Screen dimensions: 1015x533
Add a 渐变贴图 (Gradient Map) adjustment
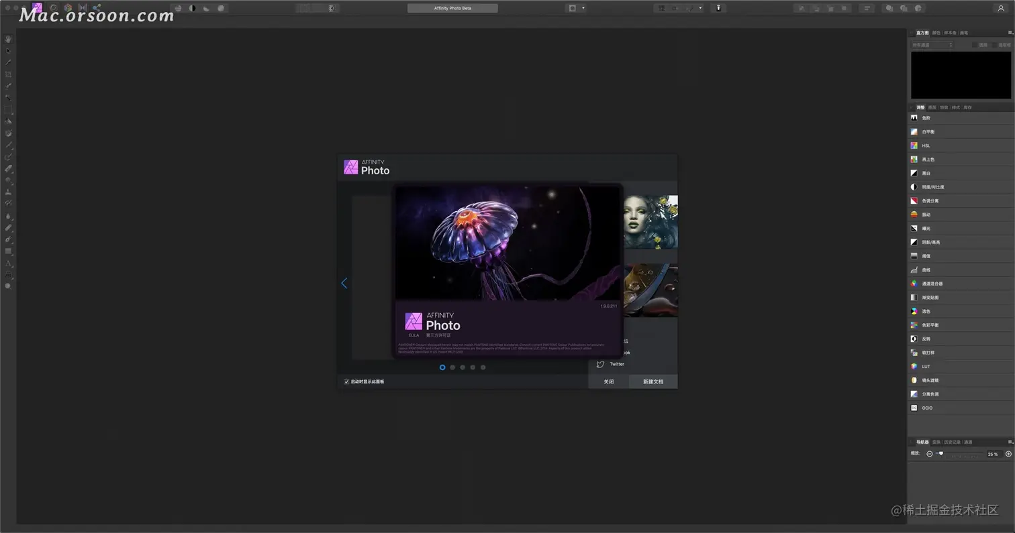click(961, 298)
